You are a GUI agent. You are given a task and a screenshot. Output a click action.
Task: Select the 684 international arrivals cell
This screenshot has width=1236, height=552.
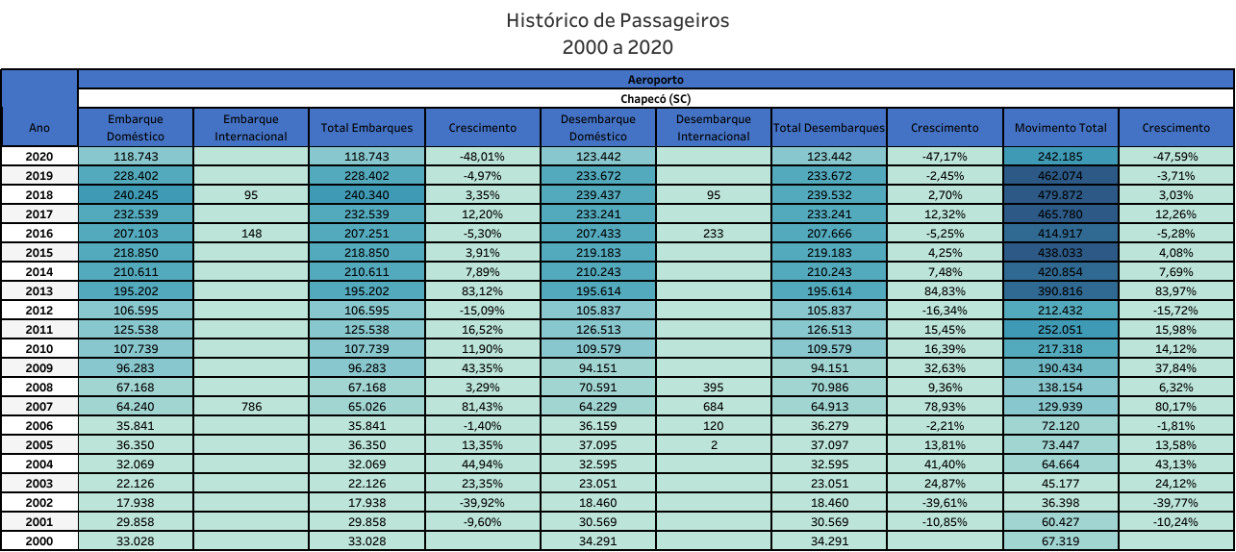point(713,407)
